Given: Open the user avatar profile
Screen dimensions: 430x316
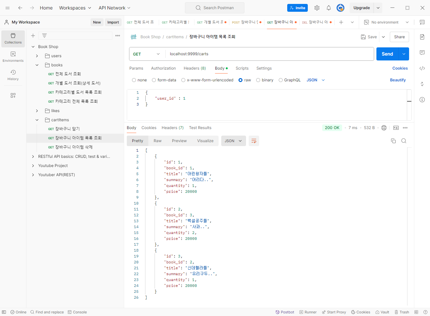Looking at the screenshot, I should pos(340,8).
